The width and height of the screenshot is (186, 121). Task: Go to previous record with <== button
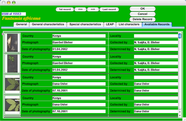[80, 9]
